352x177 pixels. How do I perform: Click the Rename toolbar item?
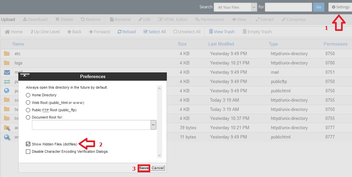pos(120,20)
